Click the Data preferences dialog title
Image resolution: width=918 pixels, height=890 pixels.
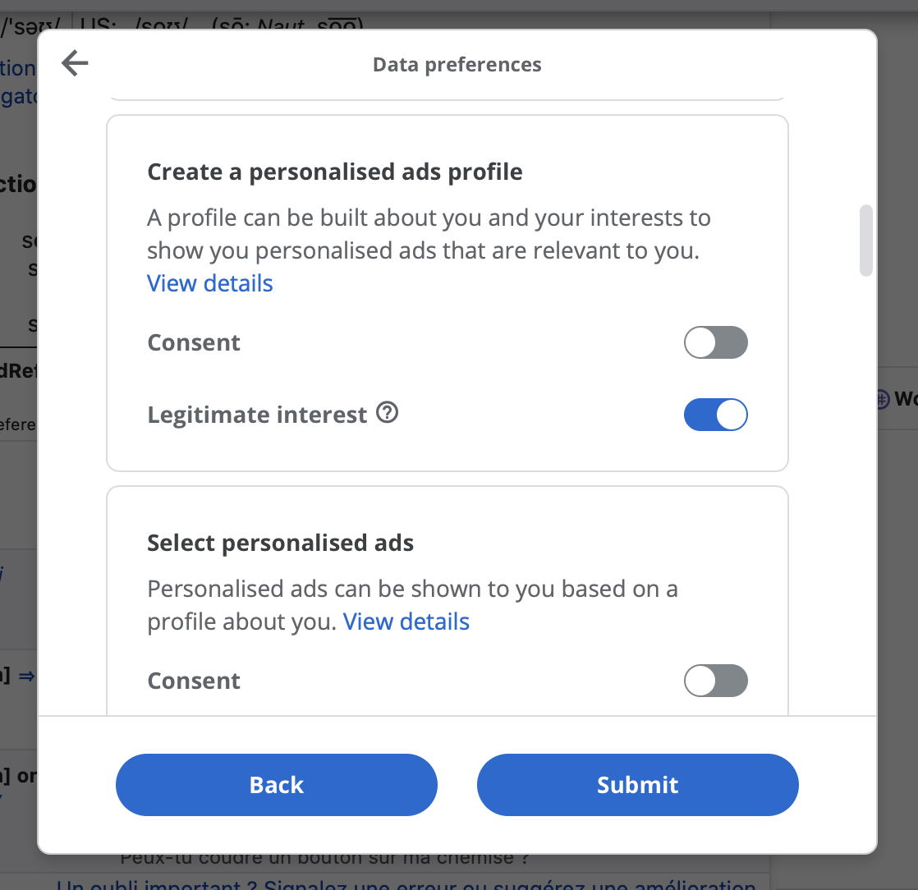click(457, 64)
